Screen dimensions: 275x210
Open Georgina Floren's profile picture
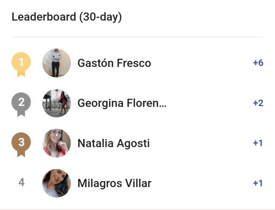tap(57, 103)
